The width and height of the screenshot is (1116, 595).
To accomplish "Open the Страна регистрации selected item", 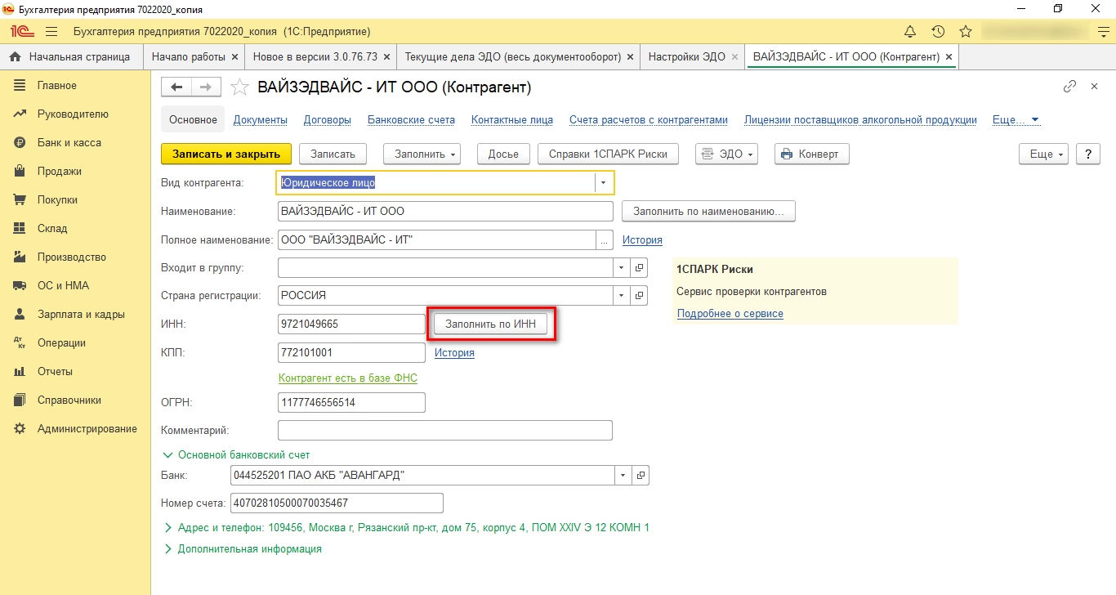I will (x=640, y=295).
